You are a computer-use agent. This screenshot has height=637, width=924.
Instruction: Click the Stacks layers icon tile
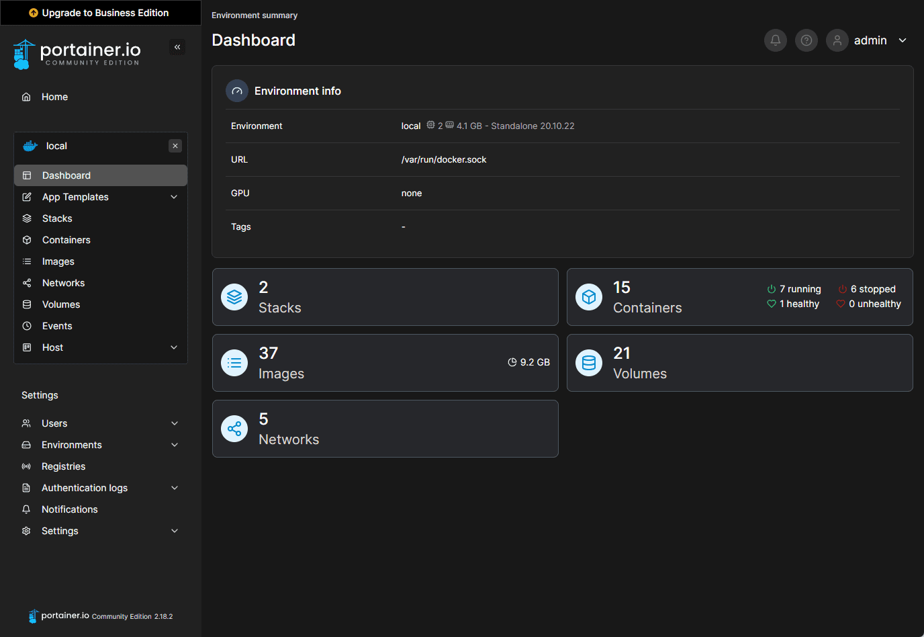[234, 297]
